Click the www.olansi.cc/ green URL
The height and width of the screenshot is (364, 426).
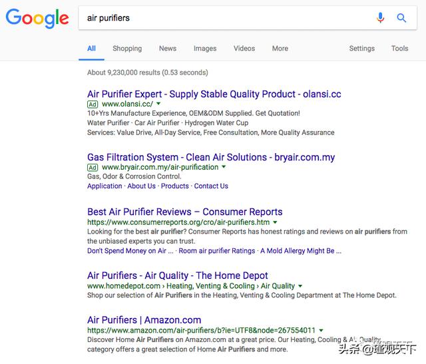click(127, 104)
